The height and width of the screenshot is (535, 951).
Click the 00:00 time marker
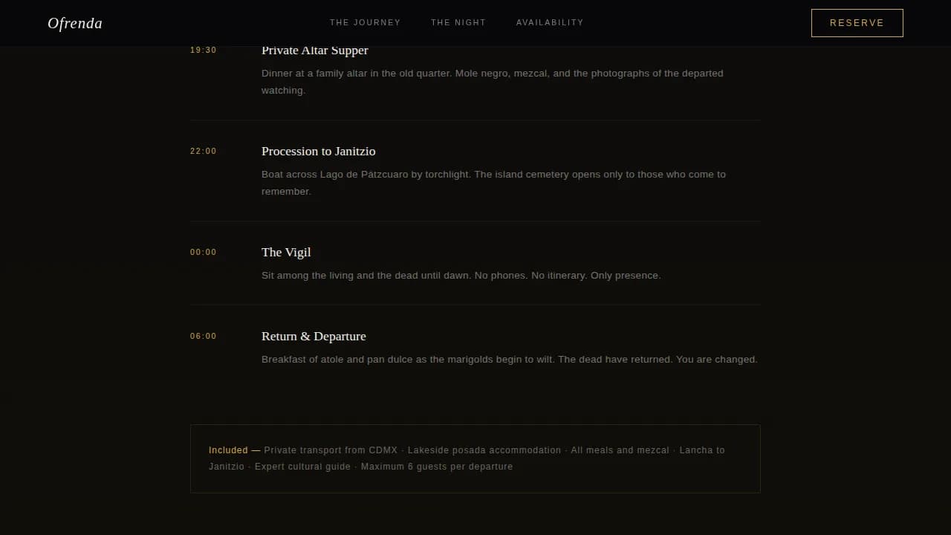(204, 253)
